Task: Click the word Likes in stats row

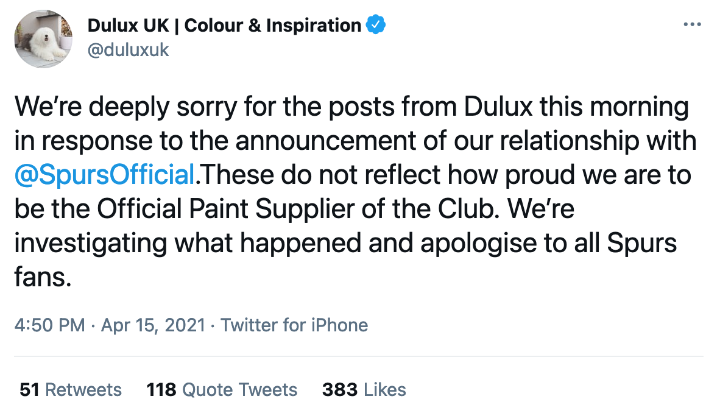Action: [x=385, y=390]
